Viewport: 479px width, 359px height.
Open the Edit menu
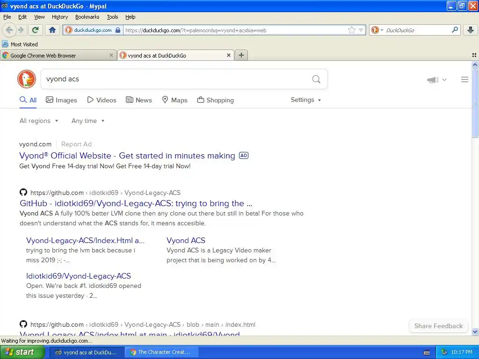coord(22,17)
